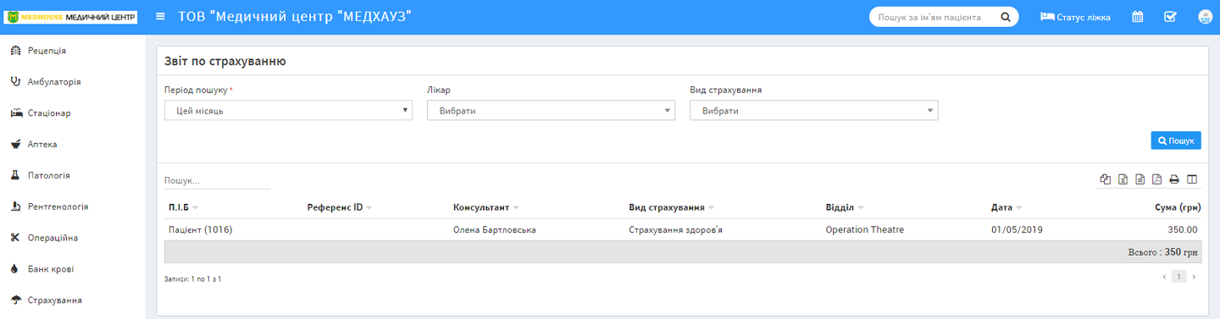Click the MEDHOUSE logo
Image resolution: width=1220 pixels, height=319 pixels.
click(71, 17)
